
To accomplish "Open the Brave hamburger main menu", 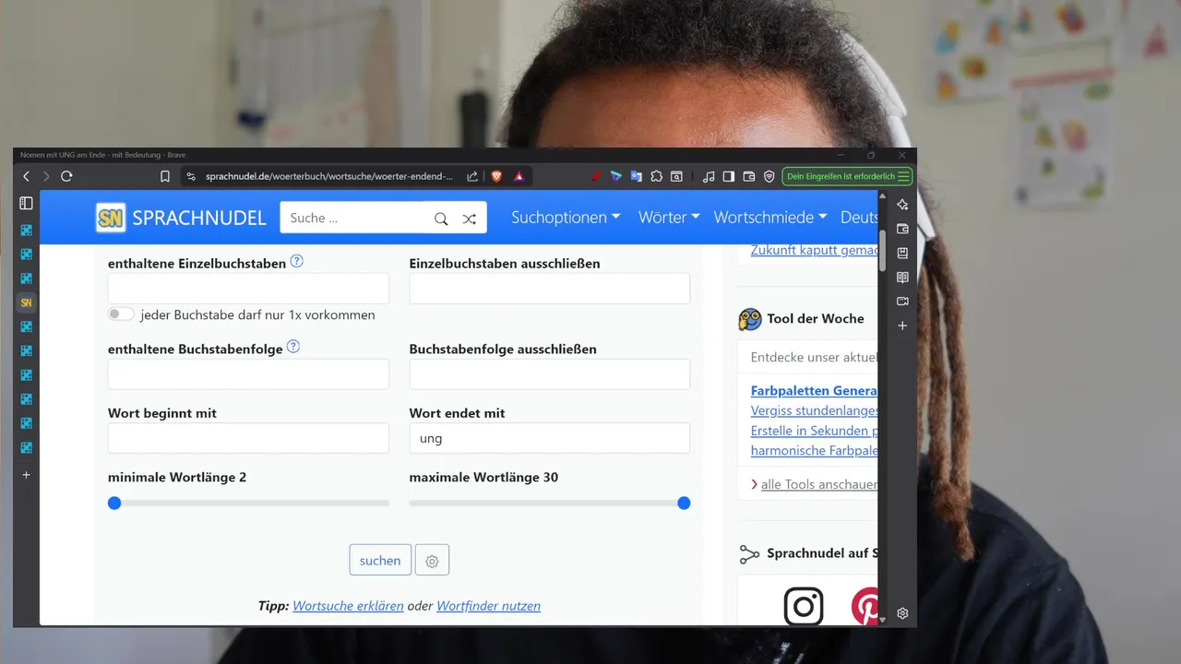I will 903,176.
